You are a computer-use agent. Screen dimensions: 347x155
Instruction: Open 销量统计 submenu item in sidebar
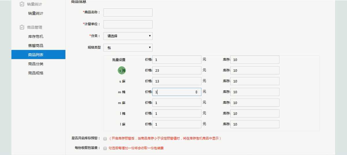click(x=36, y=13)
